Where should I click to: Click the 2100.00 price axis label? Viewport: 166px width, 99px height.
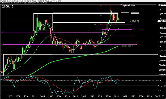click(162, 5)
